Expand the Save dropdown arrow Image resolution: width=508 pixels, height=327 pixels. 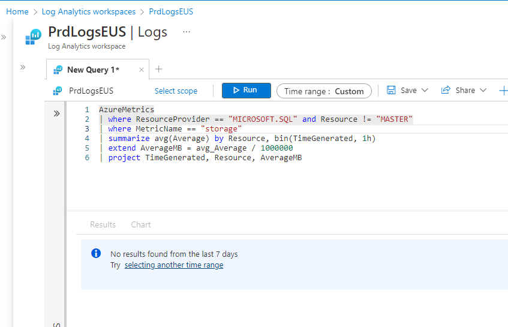(x=425, y=90)
